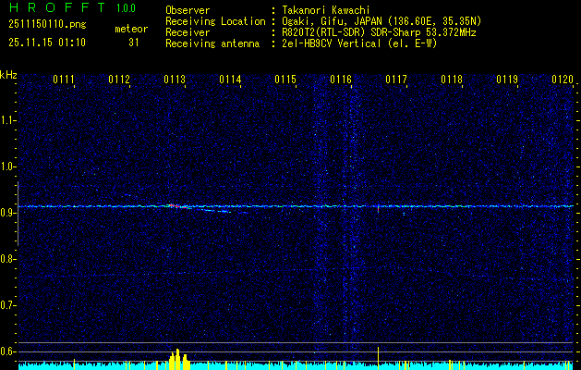Image resolution: width=581 pixels, height=370 pixels.
Task: Click the Receiving antenna label
Action: pos(212,43)
